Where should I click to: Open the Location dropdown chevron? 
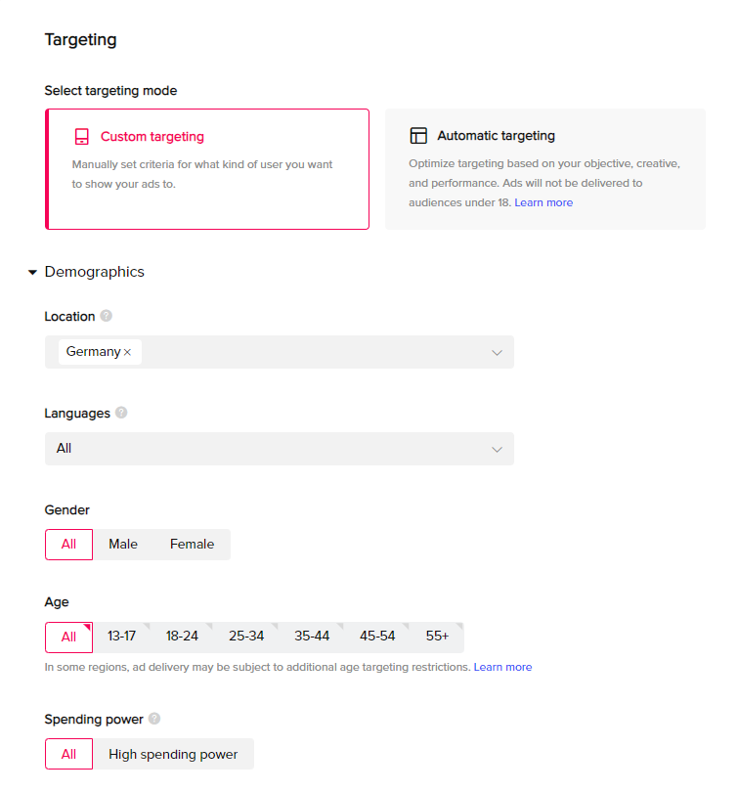click(497, 352)
